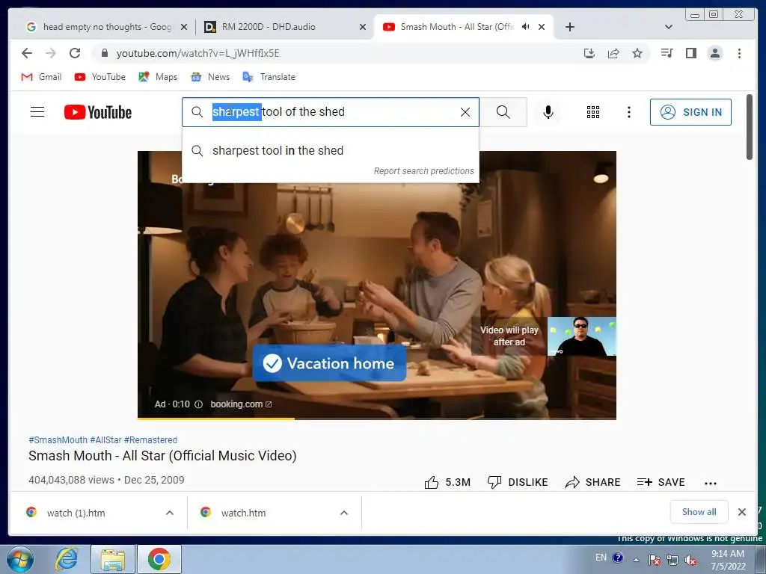Image resolution: width=766 pixels, height=574 pixels.
Task: Expand watch.htm download options
Action: [344, 513]
